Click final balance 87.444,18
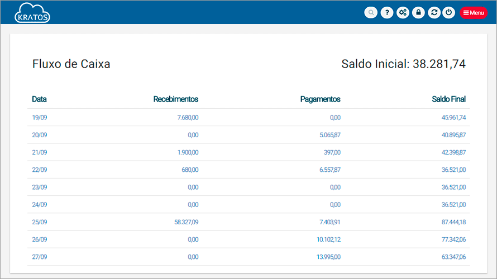 point(454,222)
